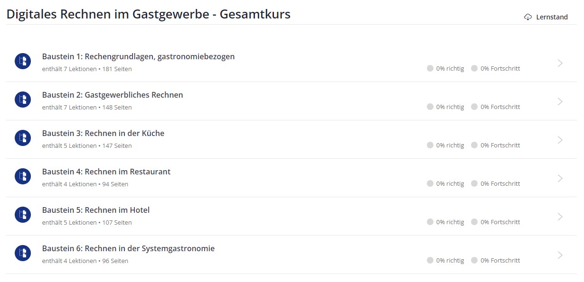Click the Baustein 2 '0% Fortschritt' indicator
Image resolution: width=584 pixels, height=282 pixels.
[496, 107]
